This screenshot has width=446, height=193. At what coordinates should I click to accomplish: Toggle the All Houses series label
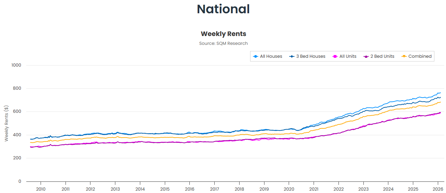[271, 56]
